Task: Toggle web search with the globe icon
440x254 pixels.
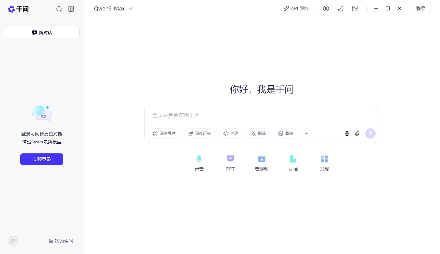Action: pos(347,134)
